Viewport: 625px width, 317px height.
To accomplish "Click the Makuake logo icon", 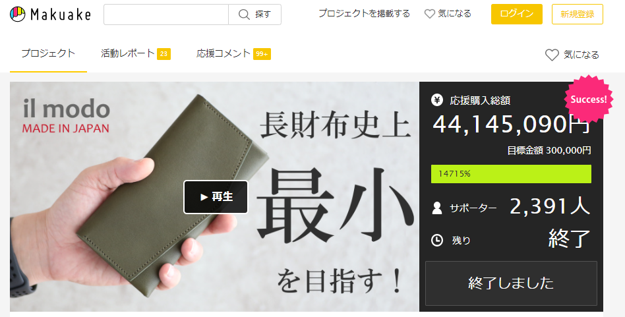I will (x=18, y=14).
